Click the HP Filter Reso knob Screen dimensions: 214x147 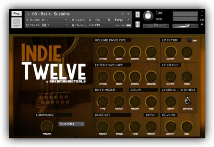pyautogui.click(x=187, y=77)
